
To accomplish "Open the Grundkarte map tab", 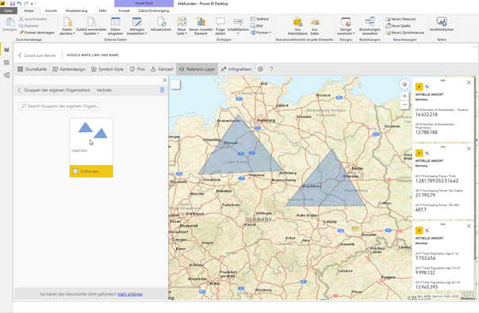I will pos(32,69).
